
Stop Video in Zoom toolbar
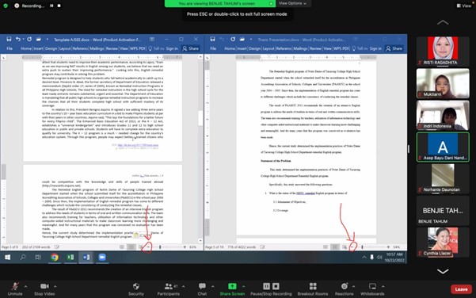coord(44,289)
